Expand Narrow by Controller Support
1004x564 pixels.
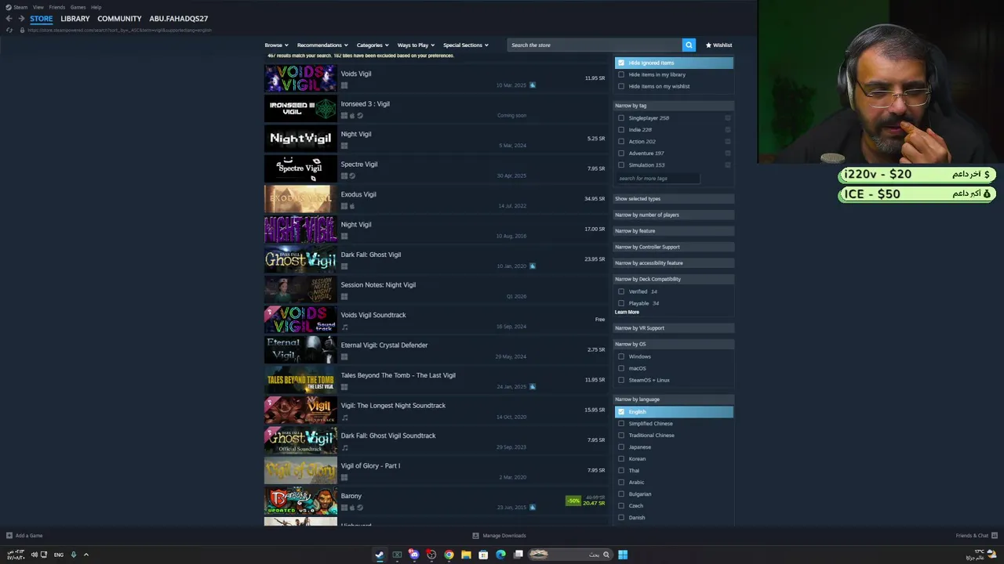674,247
